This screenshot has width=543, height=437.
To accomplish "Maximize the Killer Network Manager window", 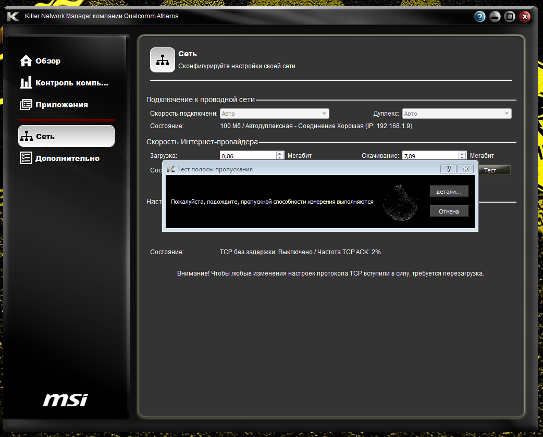I will tap(510, 16).
